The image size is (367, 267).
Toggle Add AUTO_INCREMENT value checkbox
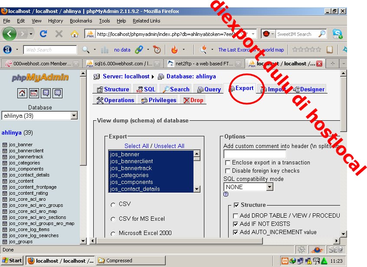[236, 232]
